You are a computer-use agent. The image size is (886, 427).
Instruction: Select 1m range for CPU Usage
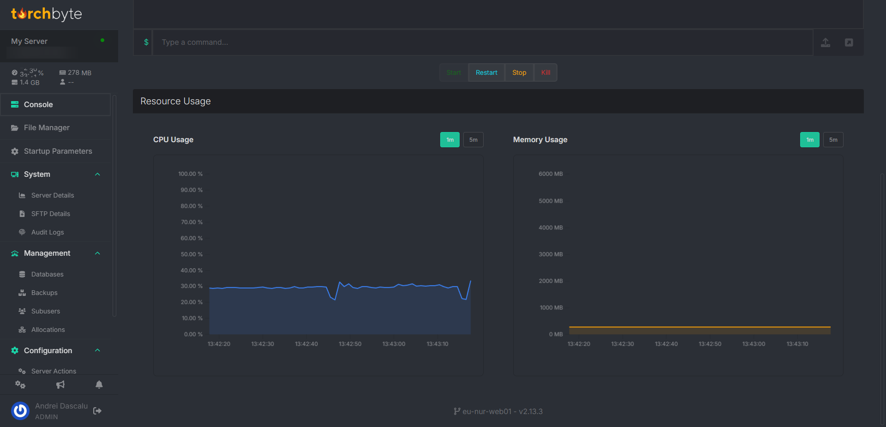pos(449,140)
